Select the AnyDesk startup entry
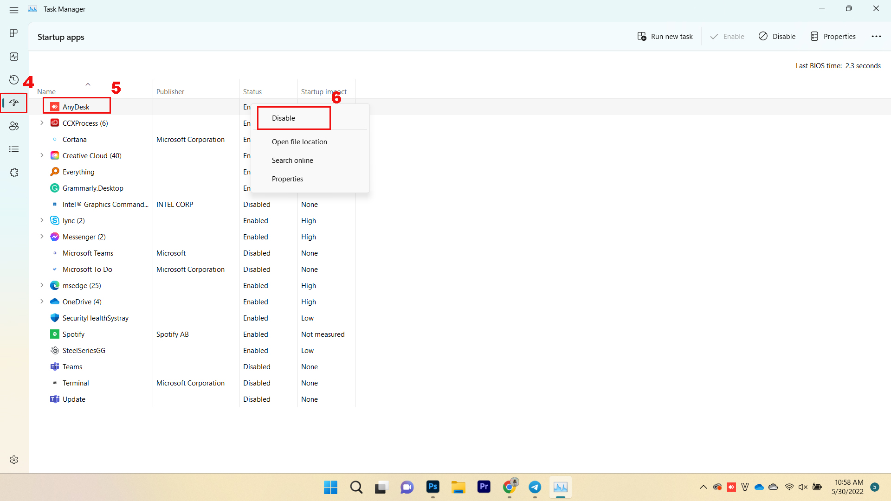This screenshot has width=891, height=501. coord(76,107)
